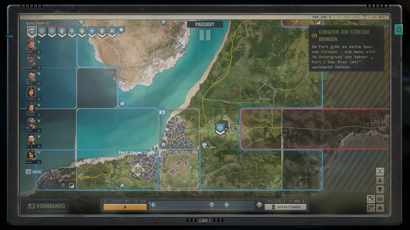Screen dimensions: 410x230
Task: Start time with the orange play button
Action: pyautogui.click(x=125, y=207)
